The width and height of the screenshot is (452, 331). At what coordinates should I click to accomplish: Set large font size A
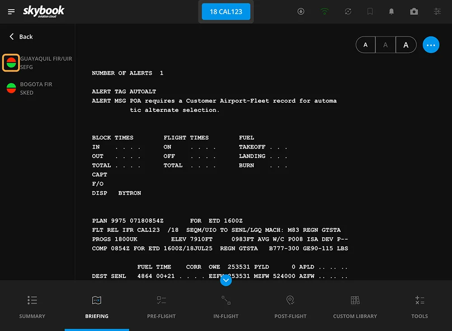[406, 45]
